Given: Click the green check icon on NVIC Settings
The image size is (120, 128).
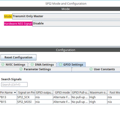Looking at the screenshot, I should [x=3, y=65].
